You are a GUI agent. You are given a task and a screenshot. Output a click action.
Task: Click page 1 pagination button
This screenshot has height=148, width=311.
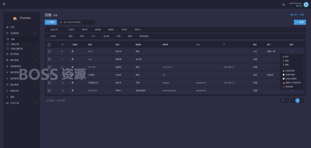[297, 101]
